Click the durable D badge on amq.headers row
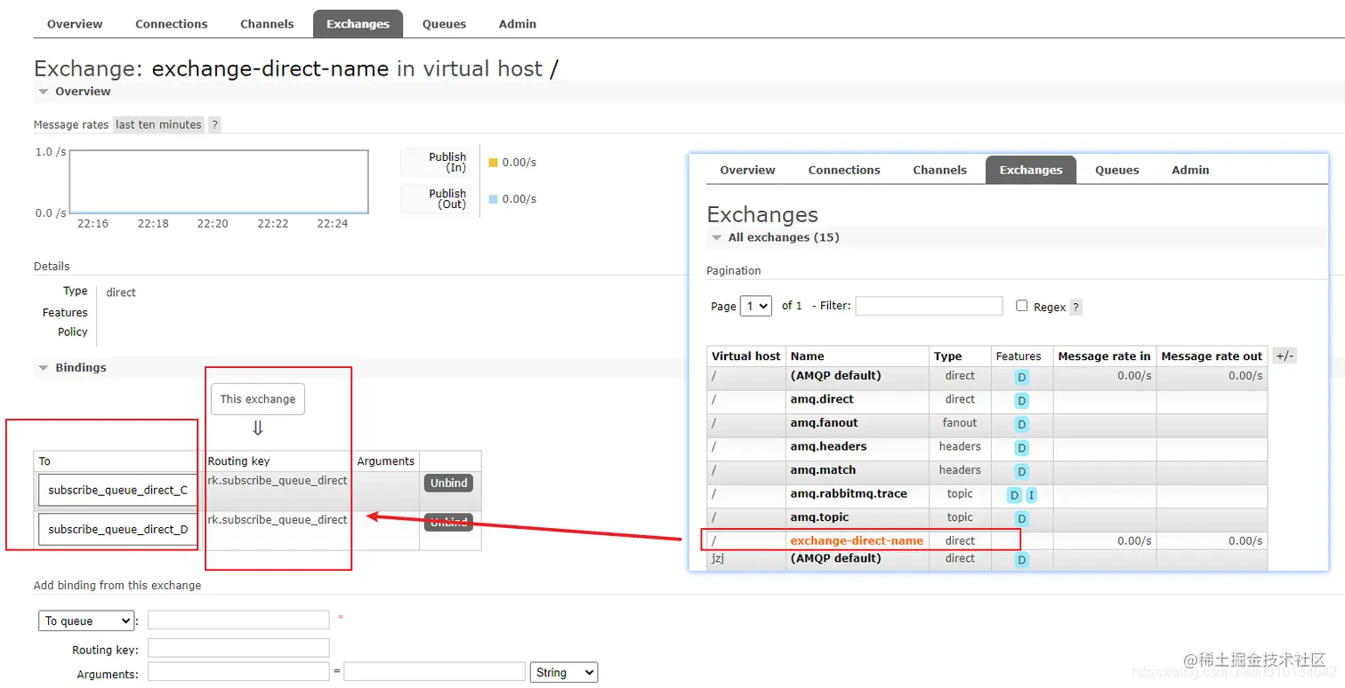 coord(1021,448)
